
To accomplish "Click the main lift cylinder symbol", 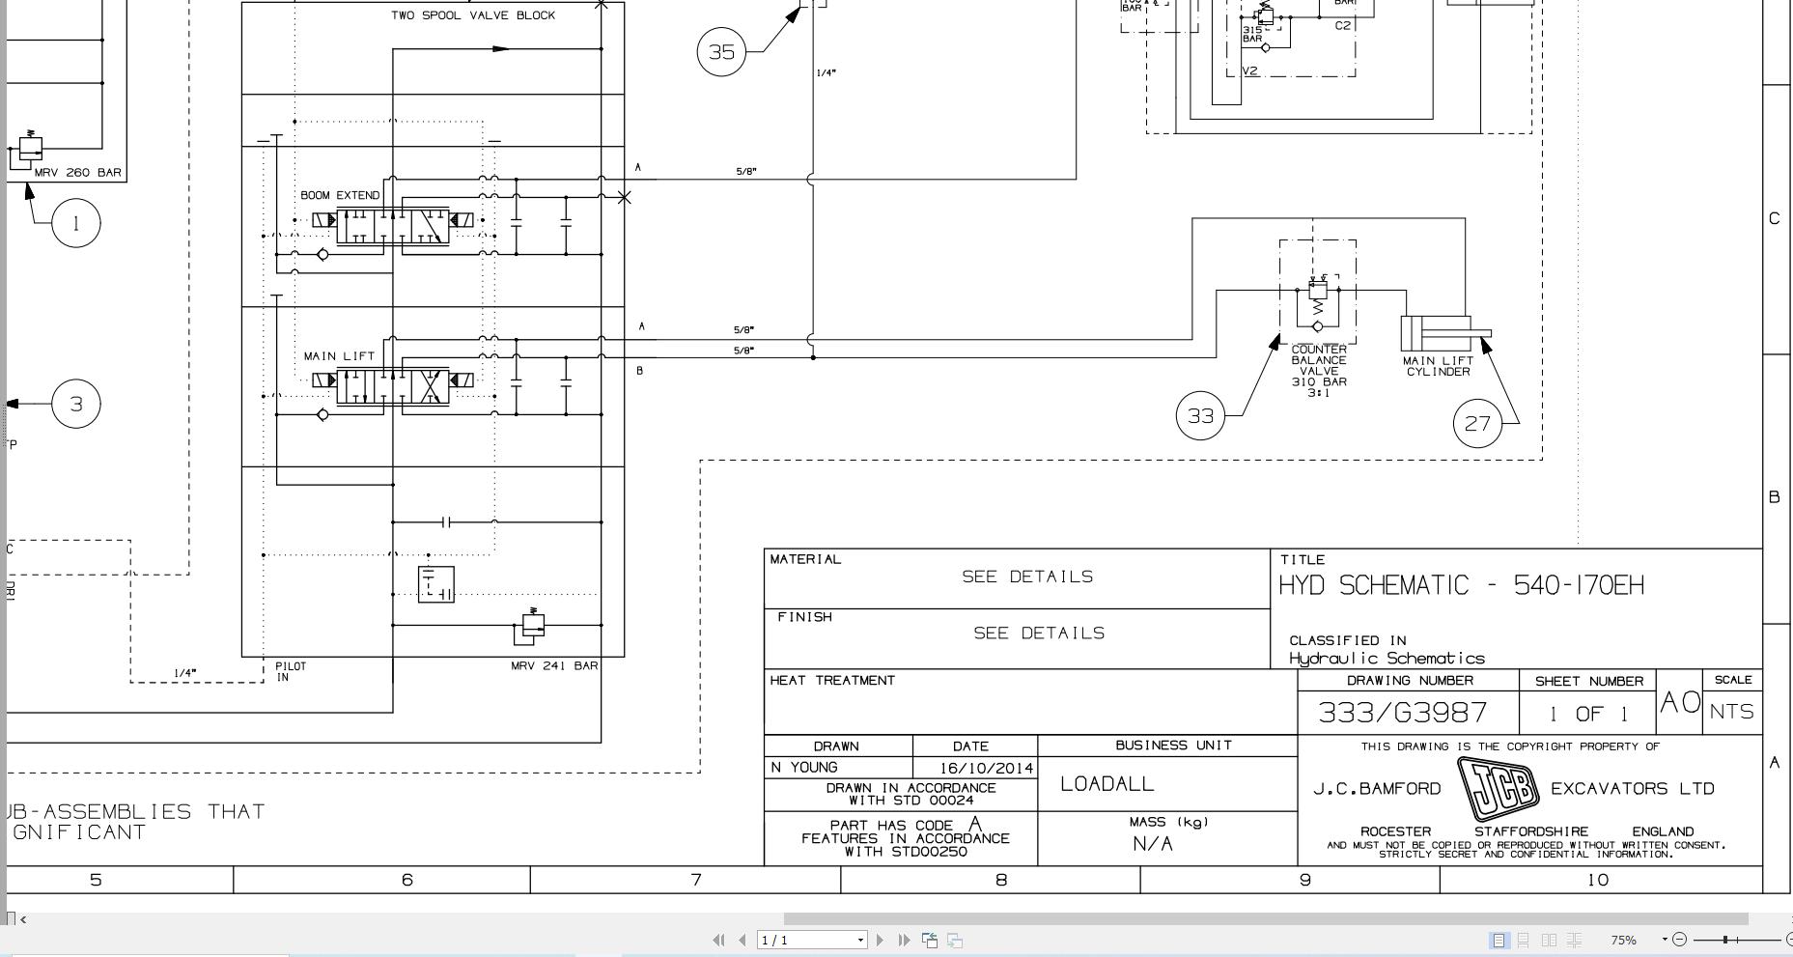I will [x=1445, y=333].
